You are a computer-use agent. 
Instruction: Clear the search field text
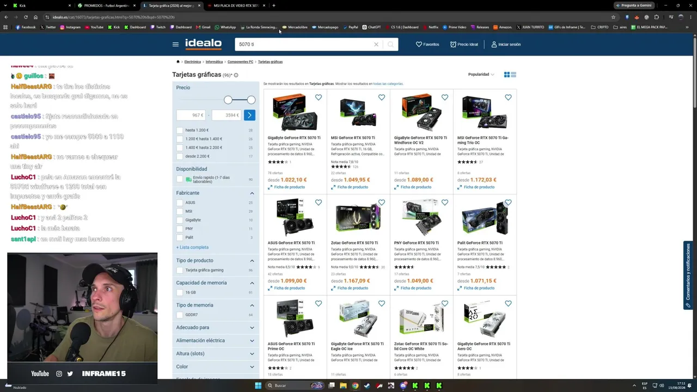pyautogui.click(x=376, y=45)
